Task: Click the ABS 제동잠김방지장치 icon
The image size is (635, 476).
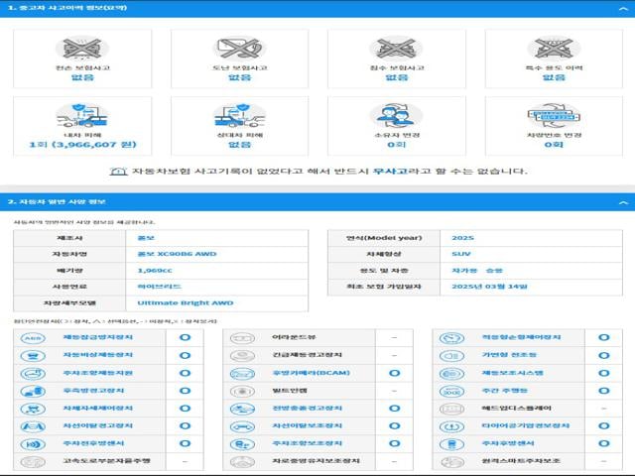Action: click(33, 337)
